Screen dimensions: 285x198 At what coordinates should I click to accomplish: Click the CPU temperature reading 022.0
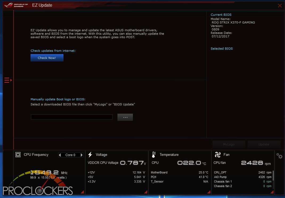192,163
